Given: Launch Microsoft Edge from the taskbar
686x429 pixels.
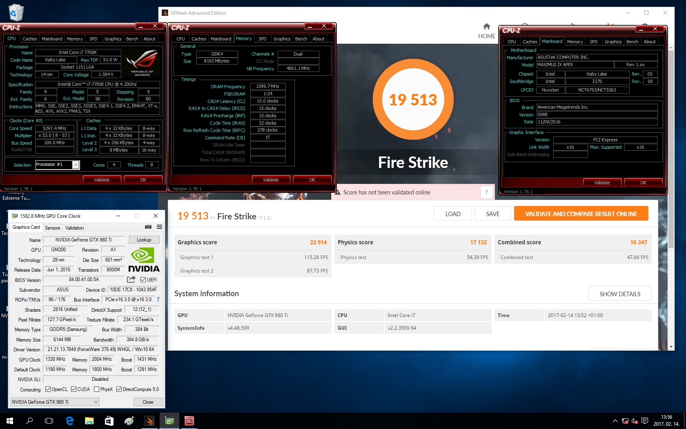Looking at the screenshot, I should (69, 420).
